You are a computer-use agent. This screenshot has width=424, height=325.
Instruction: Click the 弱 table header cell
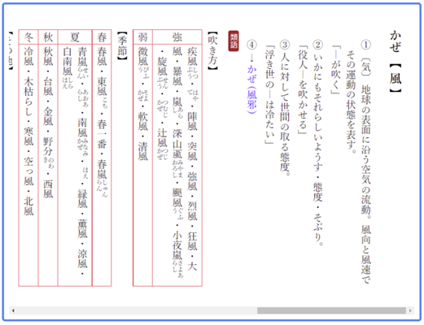click(142, 37)
